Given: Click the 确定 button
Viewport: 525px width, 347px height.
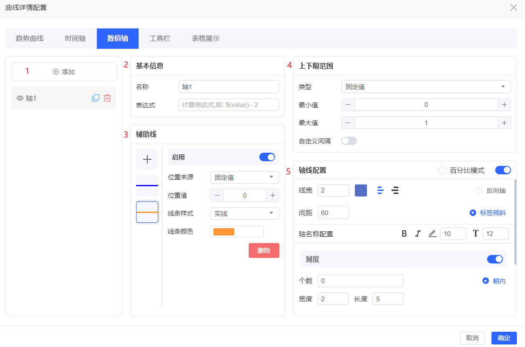Looking at the screenshot, I should pos(504,338).
